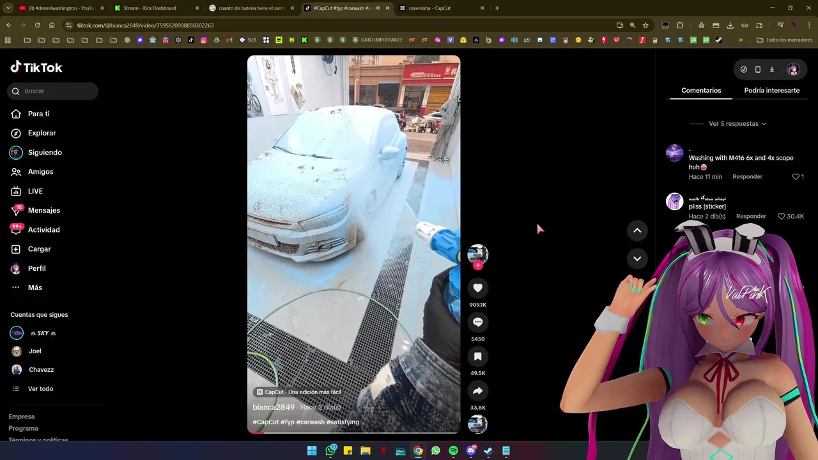This screenshot has width=818, height=460.
Task: Switch to the Podría interesarte tab
Action: pyautogui.click(x=771, y=91)
